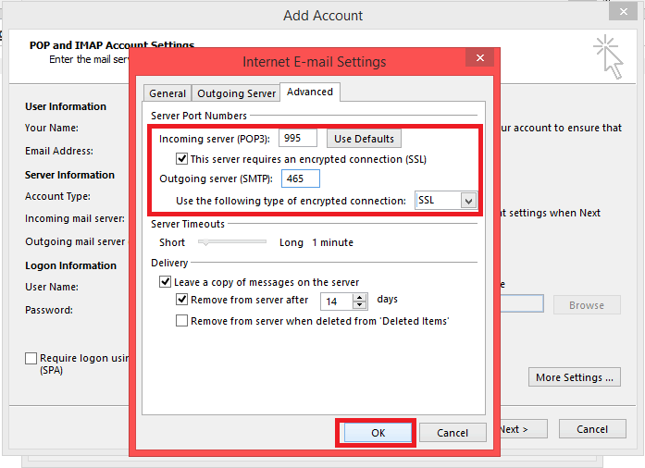The width and height of the screenshot is (645, 468).
Task: Cancel the Internet E-mail Settings dialog
Action: pyautogui.click(x=452, y=433)
